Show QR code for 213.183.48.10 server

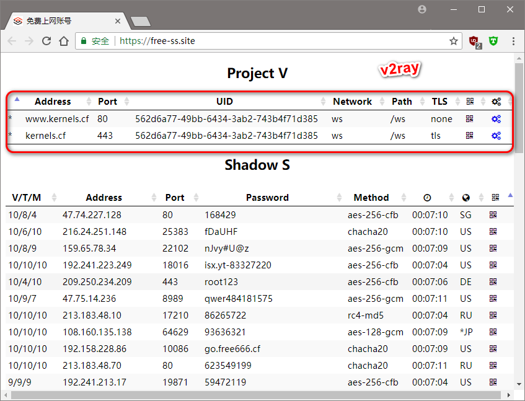[x=493, y=315]
